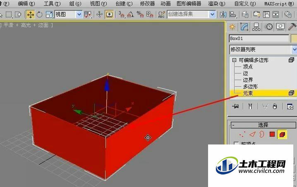Image resolution: width=297 pixels, height=187 pixels.
Task: Click Configure Modifier Sets icon
Action: coord(290,107)
